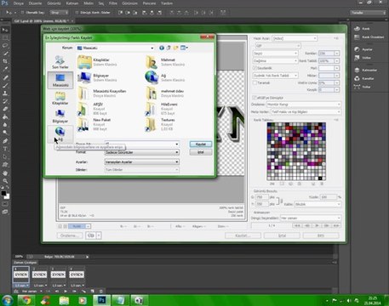
Task: Toggle the sRGB'ye Dönüştür checkbox
Action: 255,98
